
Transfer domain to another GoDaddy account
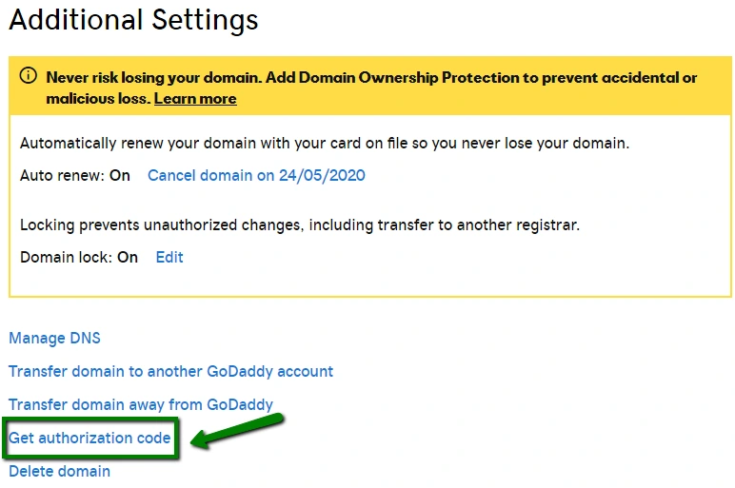(170, 371)
